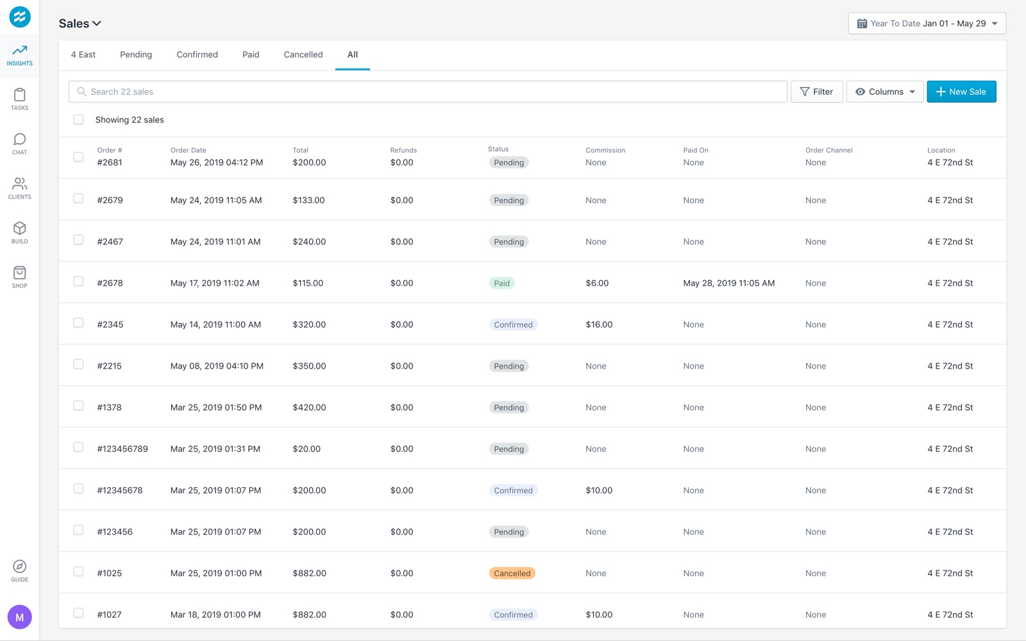Viewport: 1026px width, 641px height.
Task: Open the Build section
Action: coord(20,233)
